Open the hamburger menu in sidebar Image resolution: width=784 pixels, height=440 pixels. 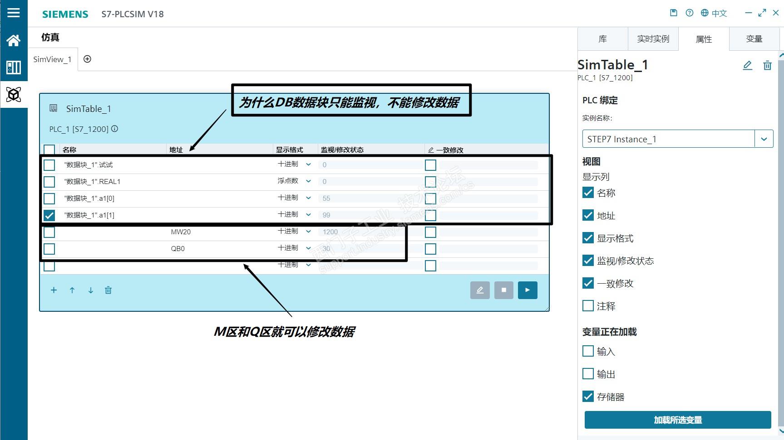coord(14,13)
